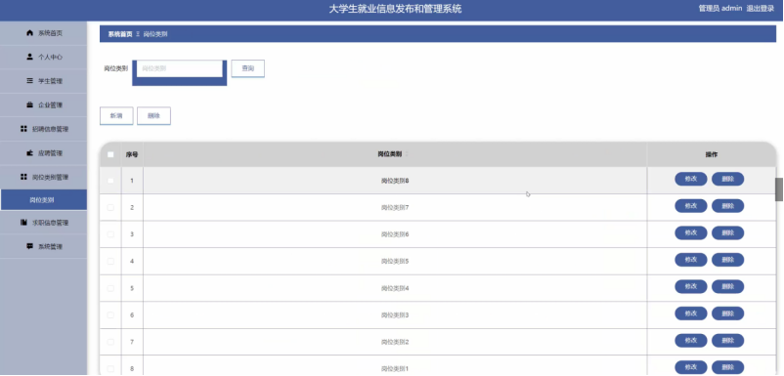Viewport: 784px width, 376px height.
Task: Click the 管理员 admin user label
Action: (x=720, y=9)
